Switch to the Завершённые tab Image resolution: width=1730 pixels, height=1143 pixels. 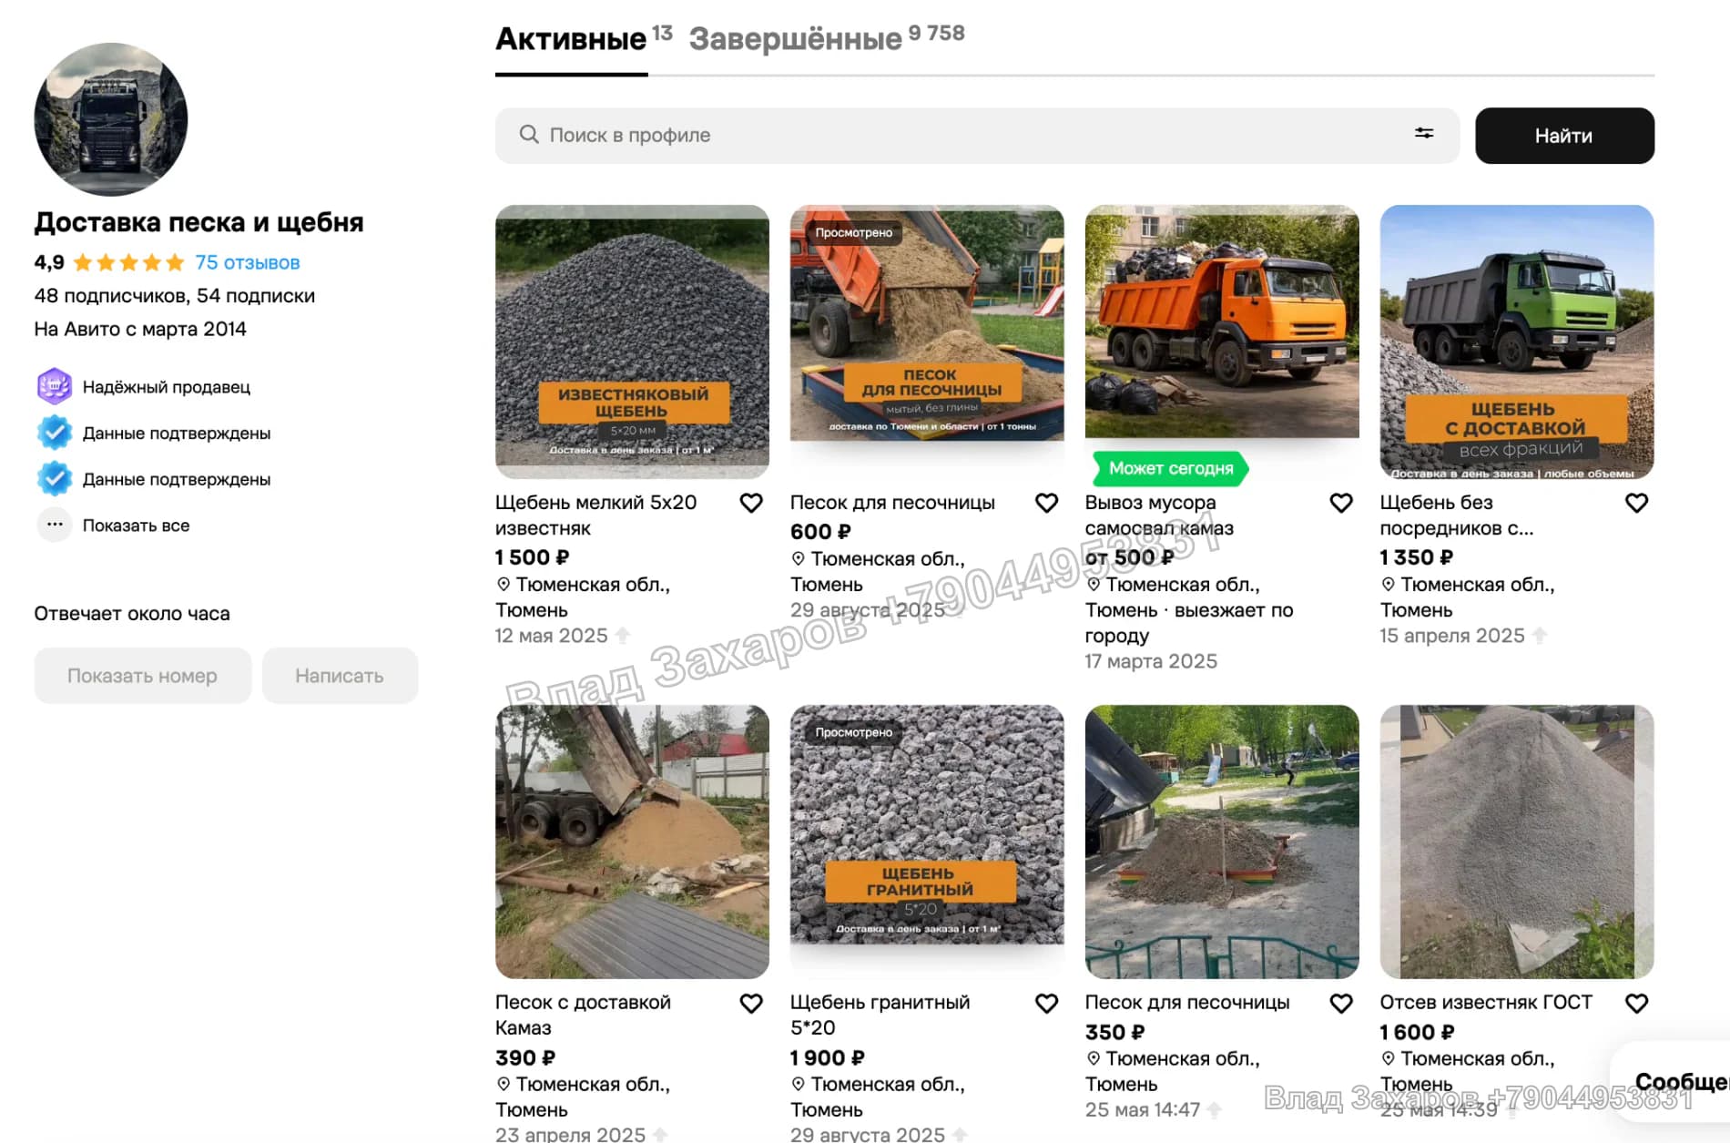click(x=795, y=39)
